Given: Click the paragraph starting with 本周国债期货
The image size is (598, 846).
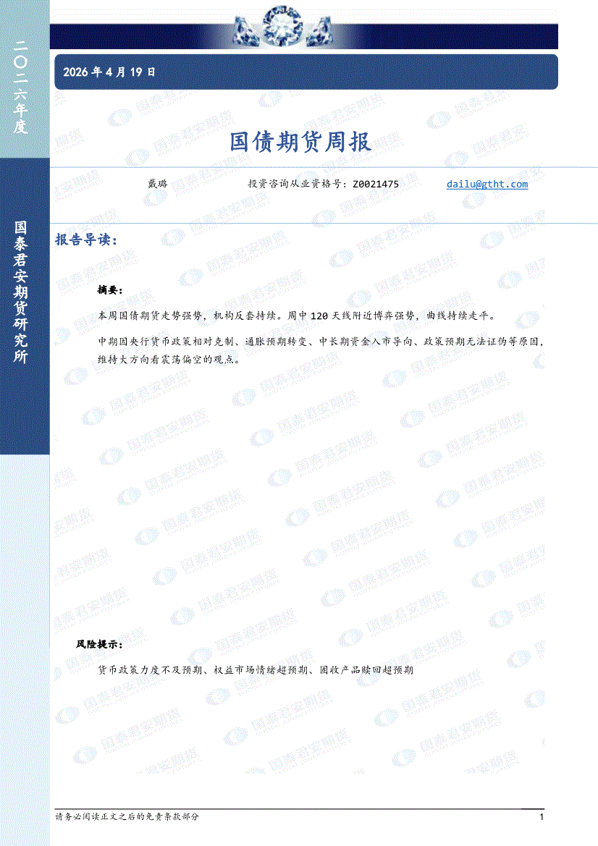Looking at the screenshot, I should click(297, 316).
